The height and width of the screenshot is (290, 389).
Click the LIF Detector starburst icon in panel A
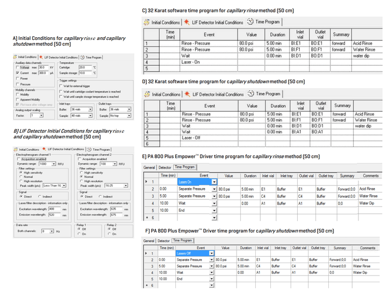[40, 57]
